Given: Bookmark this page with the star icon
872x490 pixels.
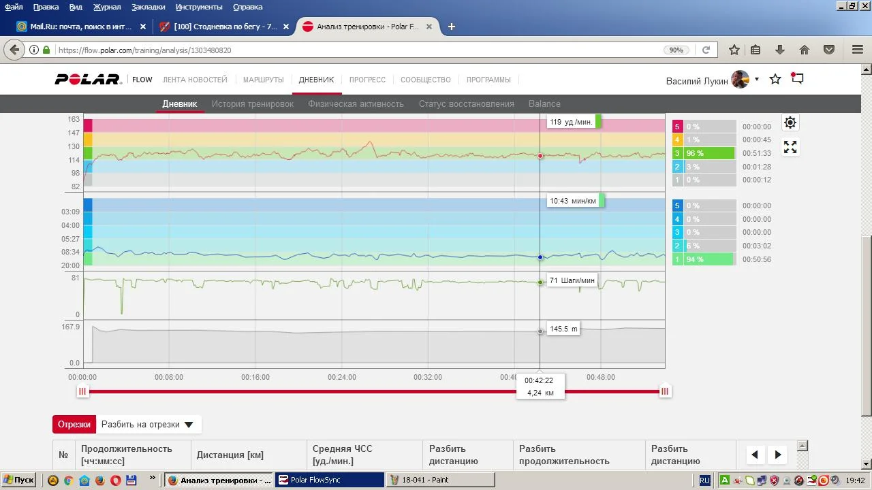Looking at the screenshot, I should [x=734, y=50].
